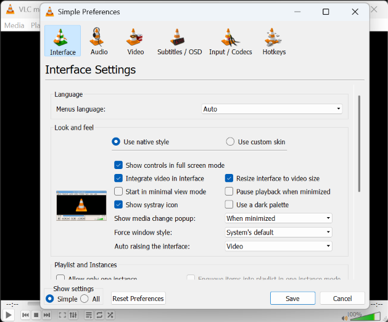Viewport: 388px width, 322px height.
Task: Open the Input / Codecs preferences category
Action: coord(230,41)
